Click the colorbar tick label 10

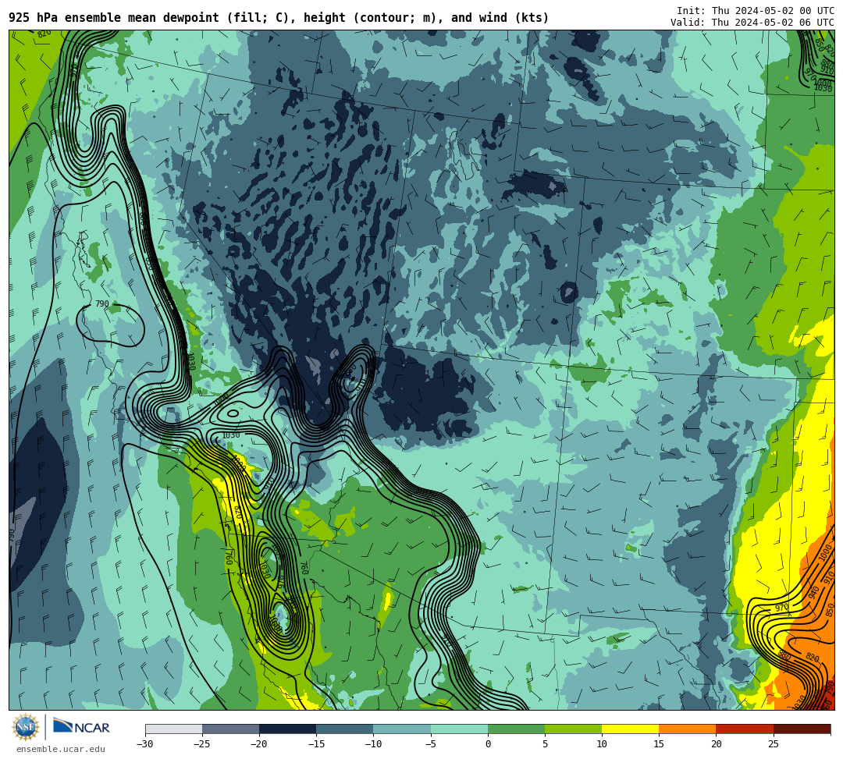pyautogui.click(x=602, y=744)
